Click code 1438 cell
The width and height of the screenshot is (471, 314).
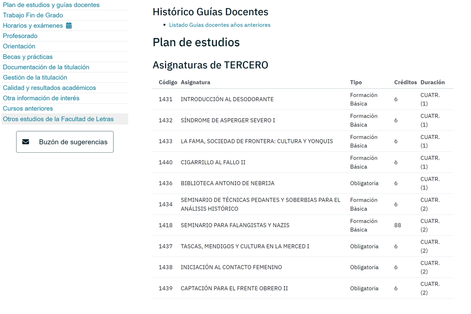(x=166, y=267)
